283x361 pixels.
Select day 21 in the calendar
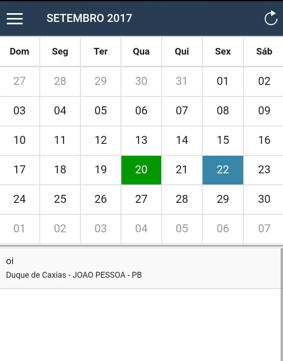(x=182, y=170)
